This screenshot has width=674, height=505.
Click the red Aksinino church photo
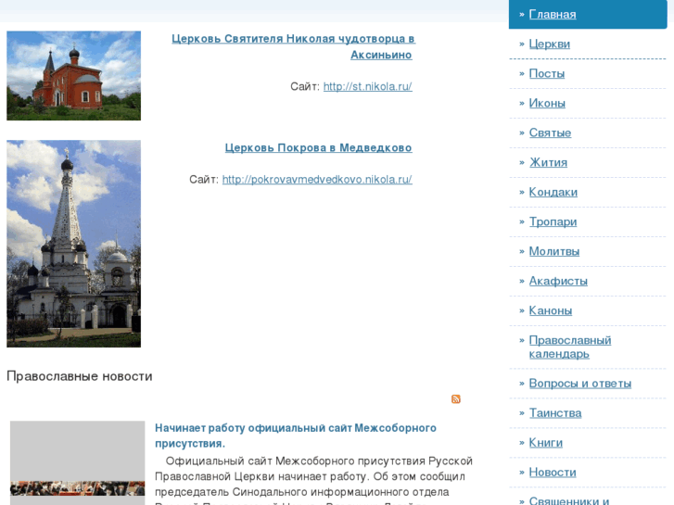click(73, 76)
